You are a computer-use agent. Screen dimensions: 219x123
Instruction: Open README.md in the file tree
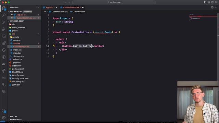(x=17, y=72)
